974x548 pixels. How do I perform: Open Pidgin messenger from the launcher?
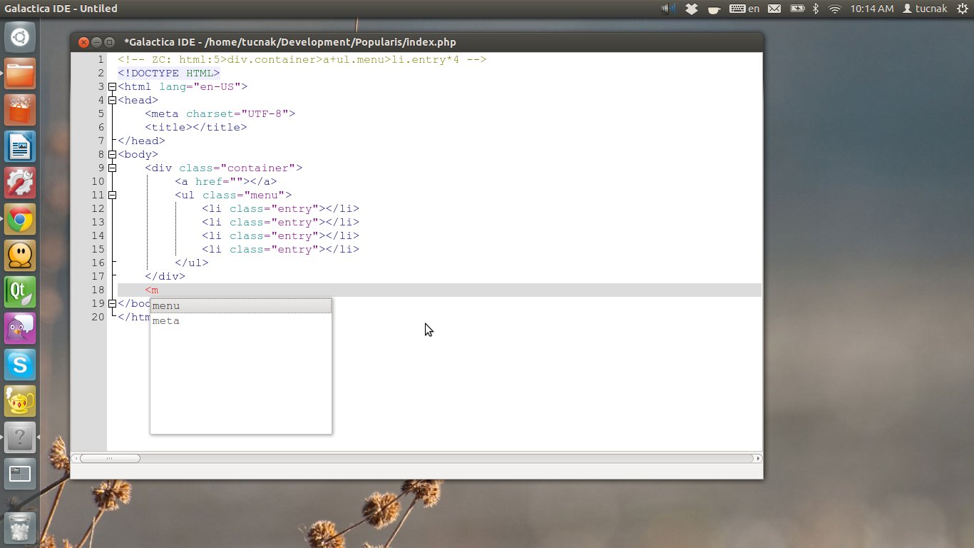[x=20, y=328]
